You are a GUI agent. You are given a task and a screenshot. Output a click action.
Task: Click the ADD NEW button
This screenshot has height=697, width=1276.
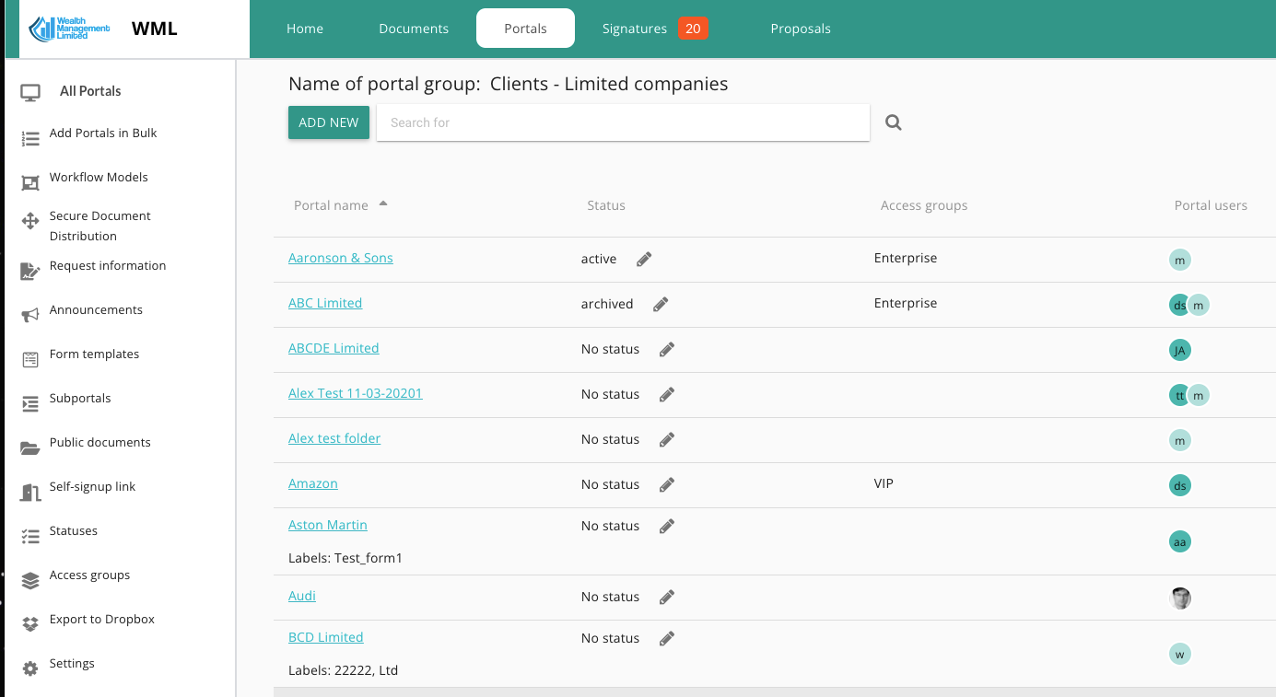328,122
